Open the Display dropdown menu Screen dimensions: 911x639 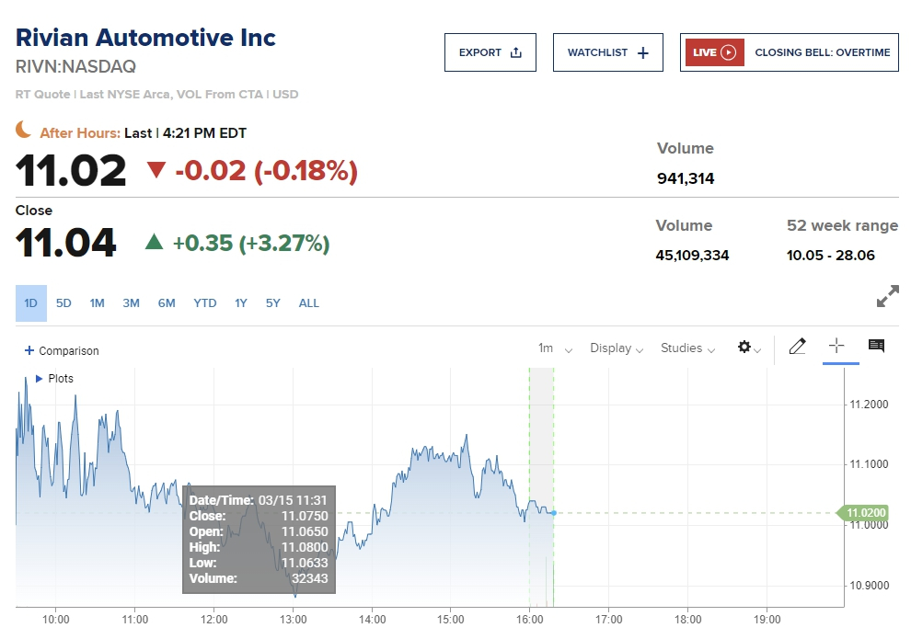(617, 348)
